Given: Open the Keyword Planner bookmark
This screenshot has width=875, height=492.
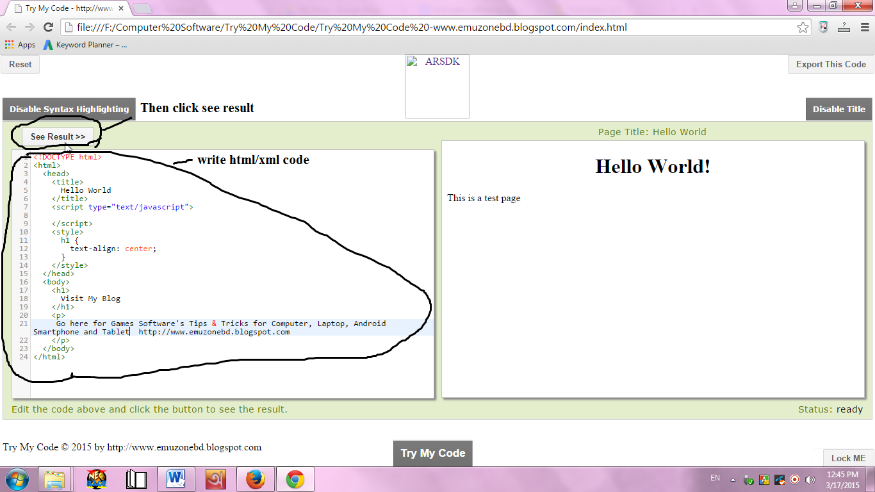Looking at the screenshot, I should [x=85, y=45].
